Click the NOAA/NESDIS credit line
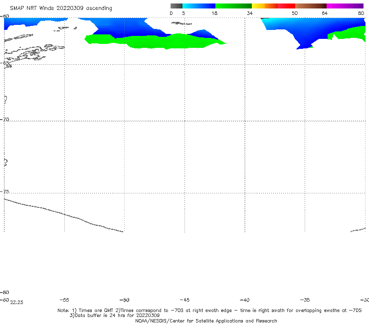The width and height of the screenshot is (369, 324). [x=206, y=321]
